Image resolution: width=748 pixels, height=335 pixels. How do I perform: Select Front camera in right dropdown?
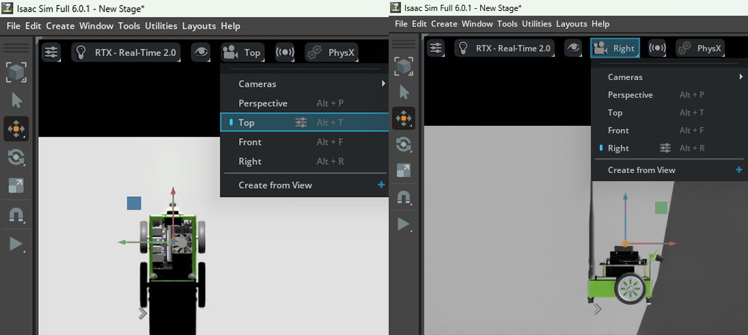(x=669, y=131)
